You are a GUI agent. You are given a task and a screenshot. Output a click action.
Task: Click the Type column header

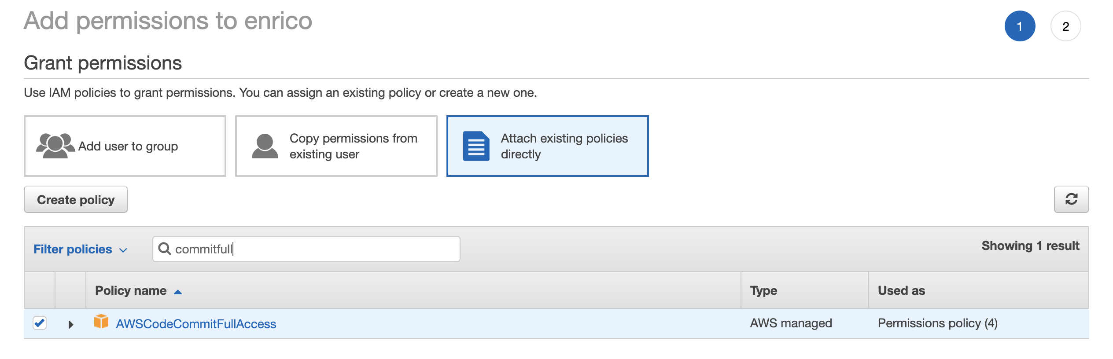point(764,290)
